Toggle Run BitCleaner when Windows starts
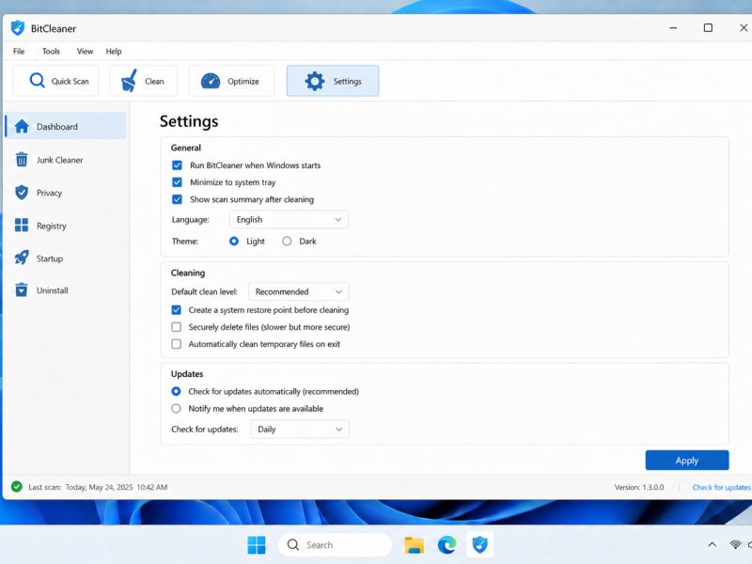Viewport: 752px width, 564px height. (x=177, y=165)
